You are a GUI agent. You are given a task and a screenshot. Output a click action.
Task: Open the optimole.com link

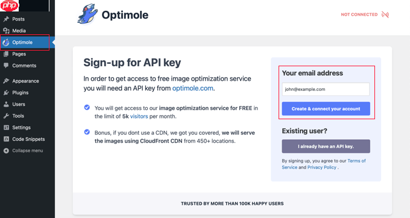[193, 89]
